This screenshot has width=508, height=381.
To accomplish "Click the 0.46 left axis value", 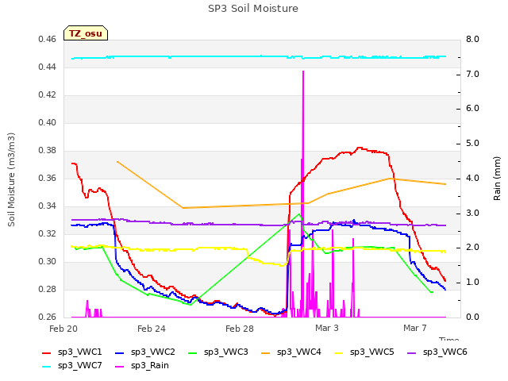I will pyautogui.click(x=48, y=40).
